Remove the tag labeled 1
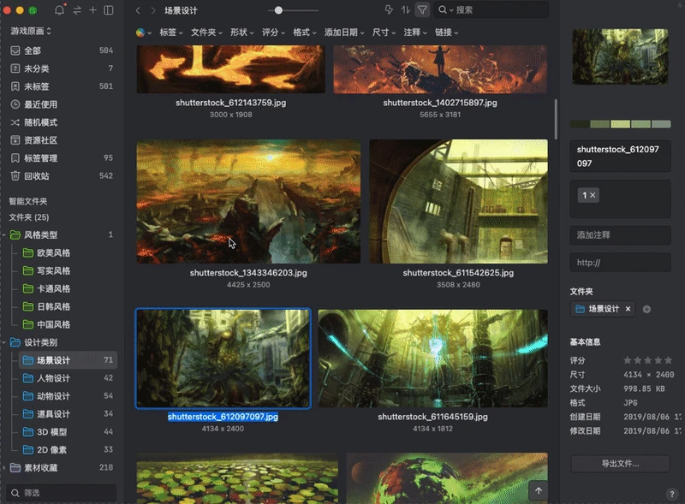 click(x=593, y=195)
